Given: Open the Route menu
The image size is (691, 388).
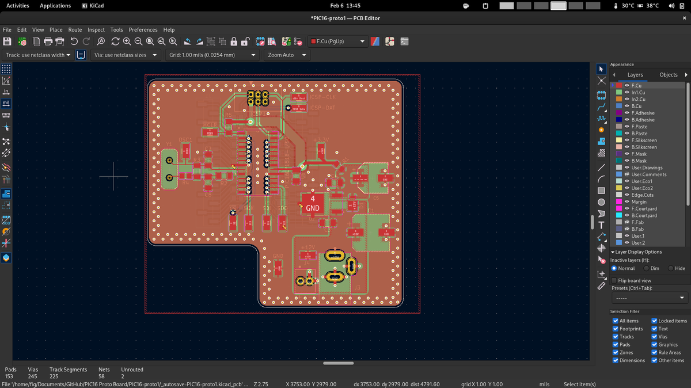Looking at the screenshot, I should [75, 29].
